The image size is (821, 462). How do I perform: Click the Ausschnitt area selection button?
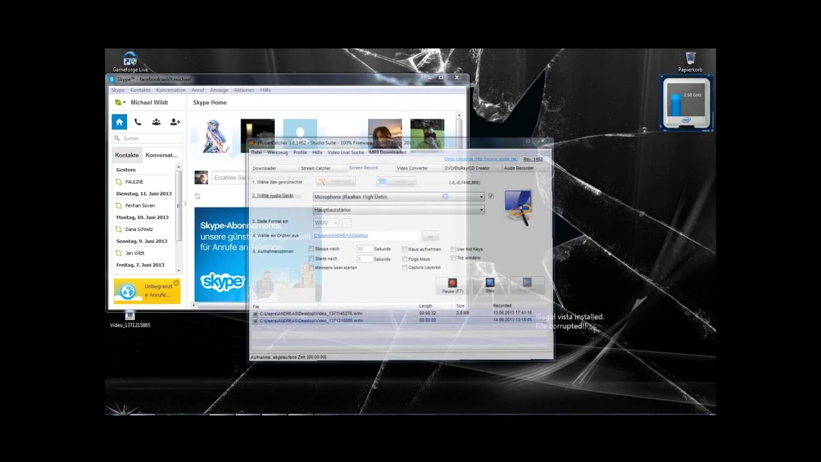click(x=335, y=182)
